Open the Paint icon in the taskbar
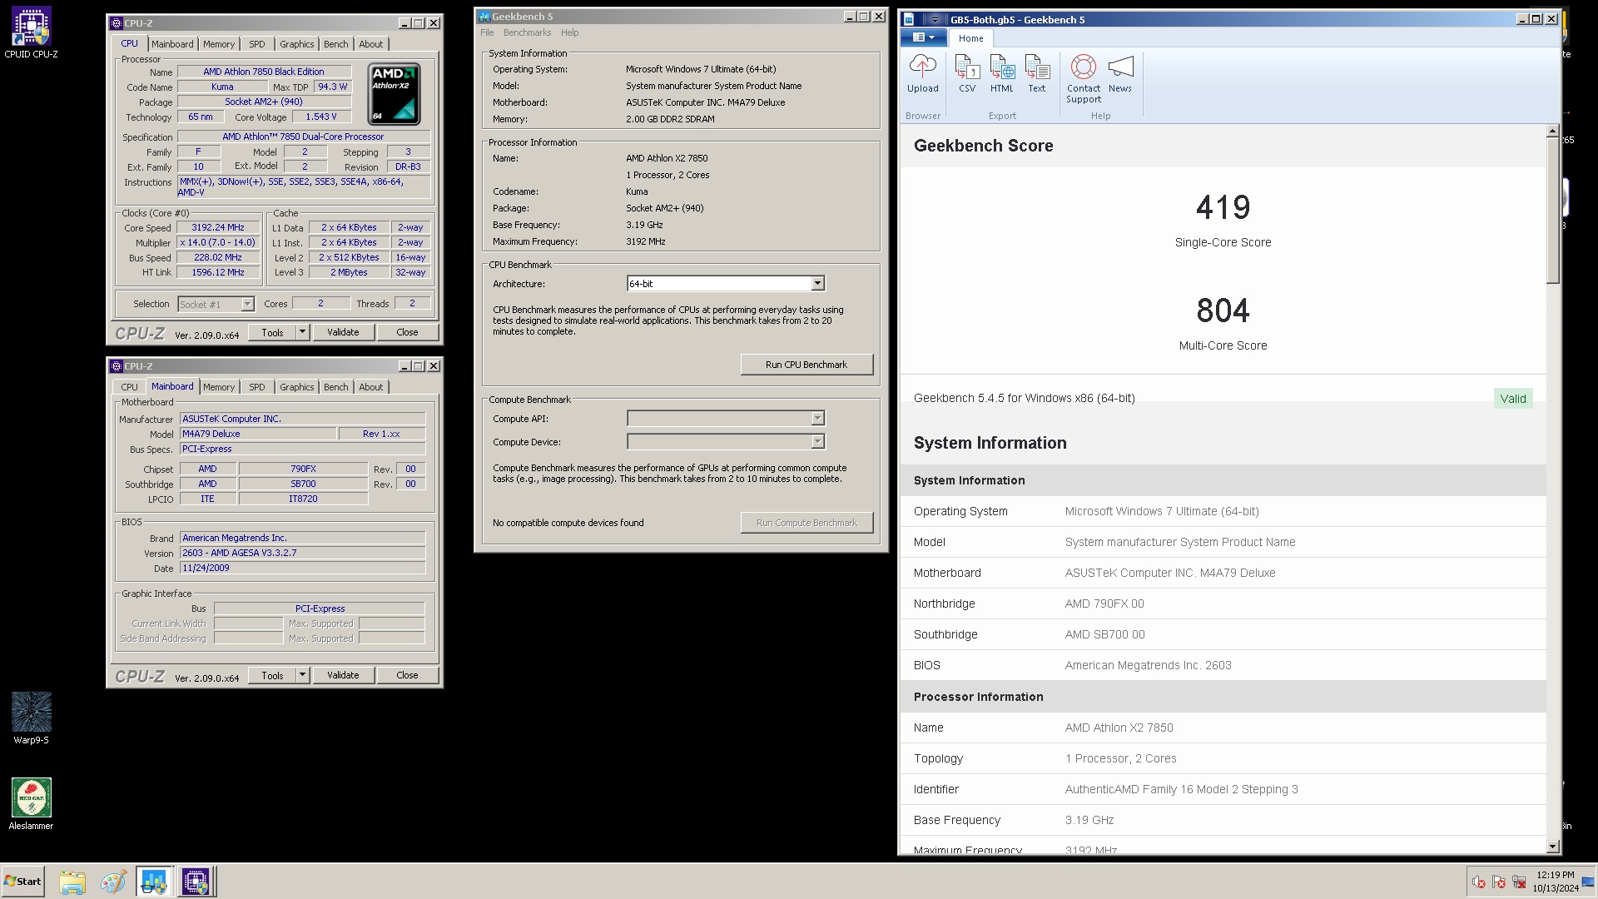Viewport: 1598px width, 899px height. pyautogui.click(x=112, y=882)
